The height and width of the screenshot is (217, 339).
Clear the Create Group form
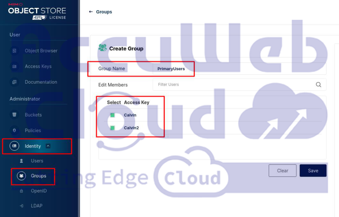pos(282,170)
